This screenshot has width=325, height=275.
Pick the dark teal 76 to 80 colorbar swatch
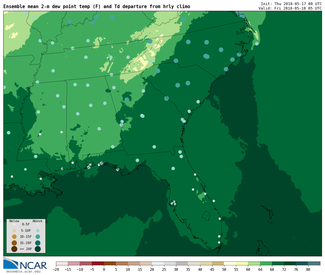(302, 263)
